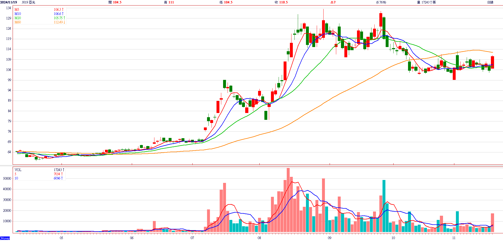503x242 pixels.
Task: Select the orange M60 legend label
Action: [18, 22]
